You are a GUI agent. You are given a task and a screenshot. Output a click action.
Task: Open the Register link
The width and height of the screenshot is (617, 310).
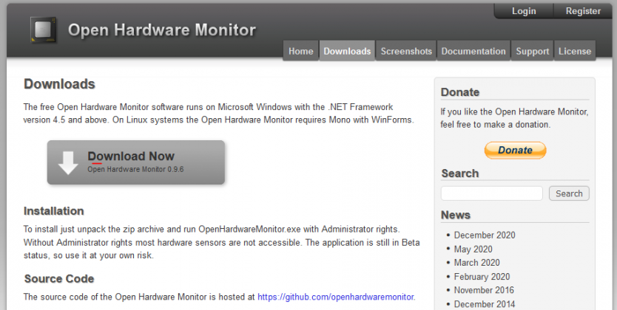click(583, 11)
